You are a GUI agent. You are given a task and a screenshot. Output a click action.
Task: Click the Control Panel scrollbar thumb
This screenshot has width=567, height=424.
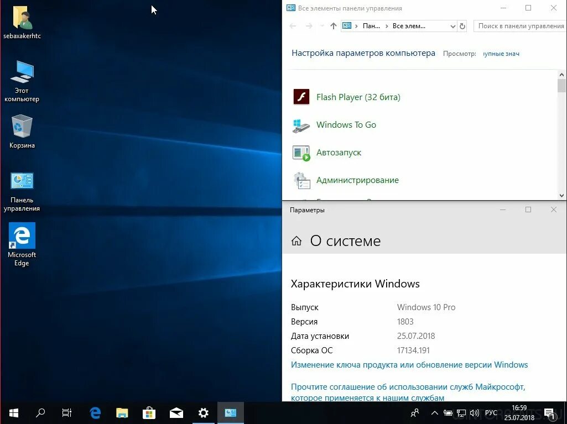[561, 86]
